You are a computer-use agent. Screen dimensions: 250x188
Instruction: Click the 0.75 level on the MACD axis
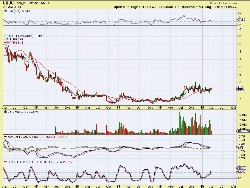(x=242, y=137)
